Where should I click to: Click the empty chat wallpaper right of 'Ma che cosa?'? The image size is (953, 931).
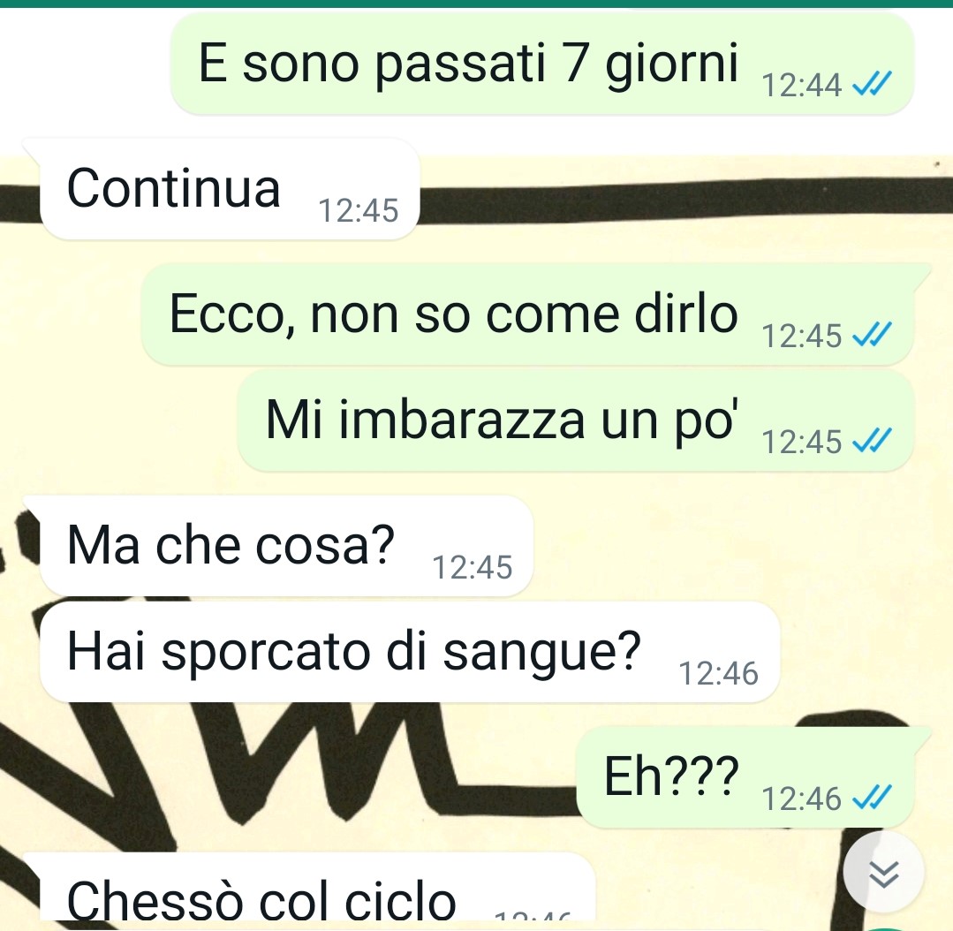(x=742, y=546)
